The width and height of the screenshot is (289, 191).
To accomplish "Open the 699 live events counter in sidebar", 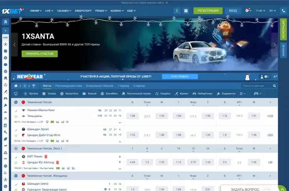I will coord(5,37).
